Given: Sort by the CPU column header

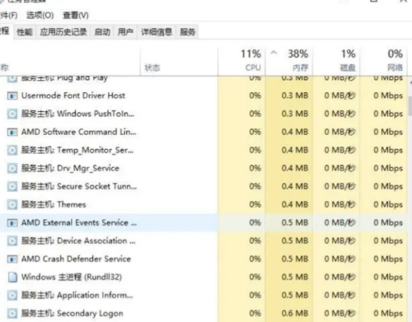Looking at the screenshot, I should (x=241, y=61).
